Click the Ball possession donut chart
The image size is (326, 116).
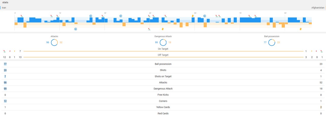coord(271,42)
